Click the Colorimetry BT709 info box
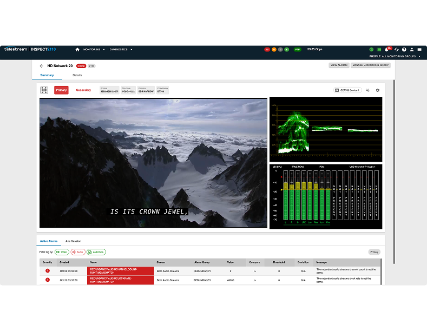Image resolution: width=427 pixels, height=331 pixels. coord(162,90)
